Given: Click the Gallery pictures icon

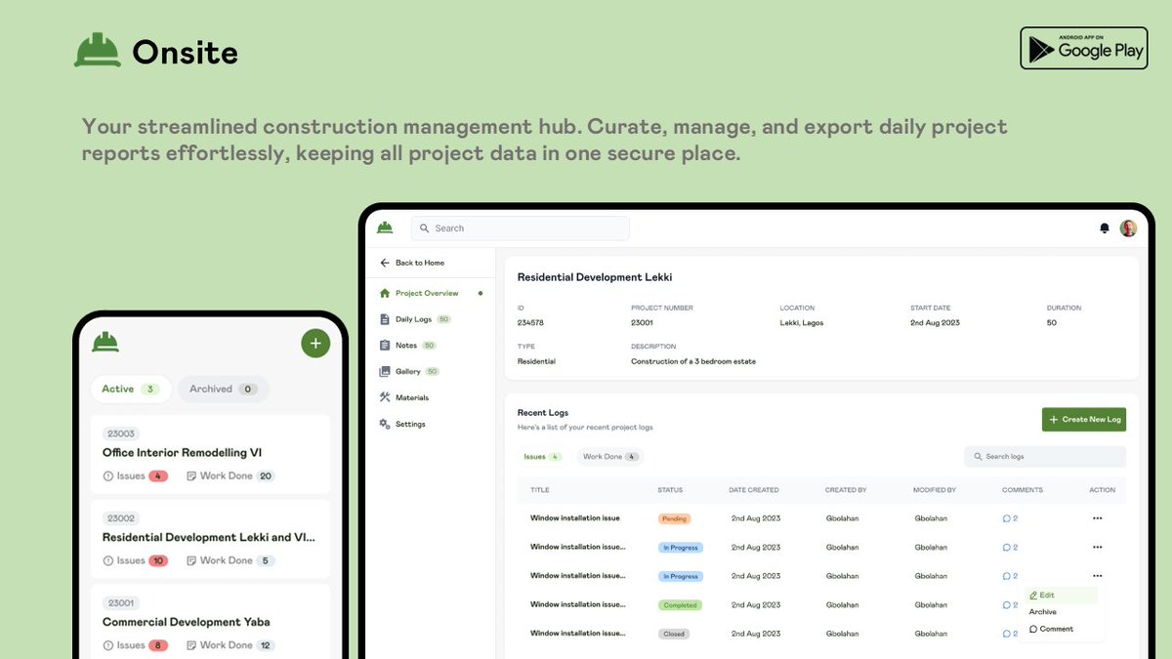Looking at the screenshot, I should [385, 372].
